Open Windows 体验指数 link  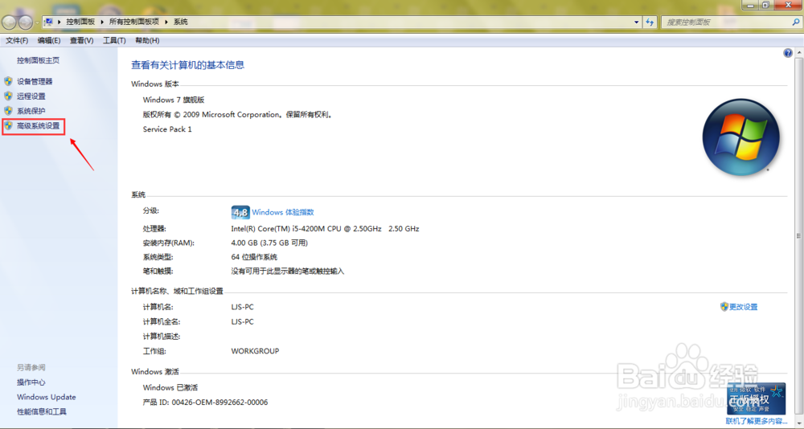pos(282,212)
